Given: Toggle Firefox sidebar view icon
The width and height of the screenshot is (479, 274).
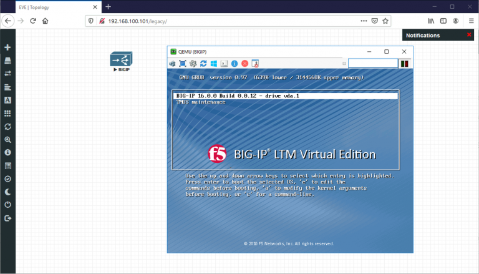Looking at the screenshot, I should click(443, 21).
